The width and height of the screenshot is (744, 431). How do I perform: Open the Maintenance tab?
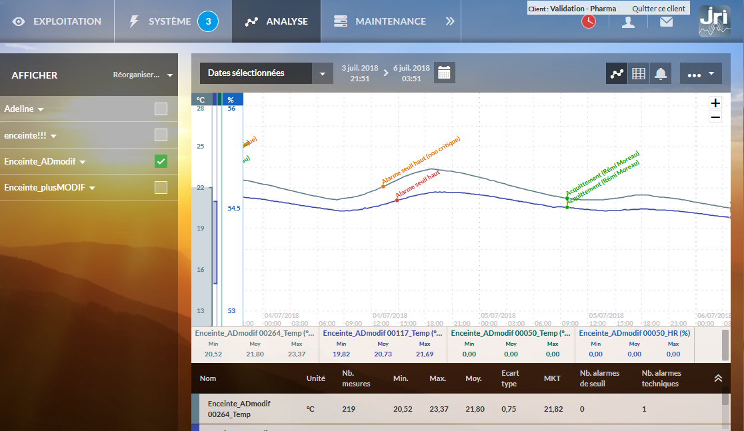(x=379, y=21)
